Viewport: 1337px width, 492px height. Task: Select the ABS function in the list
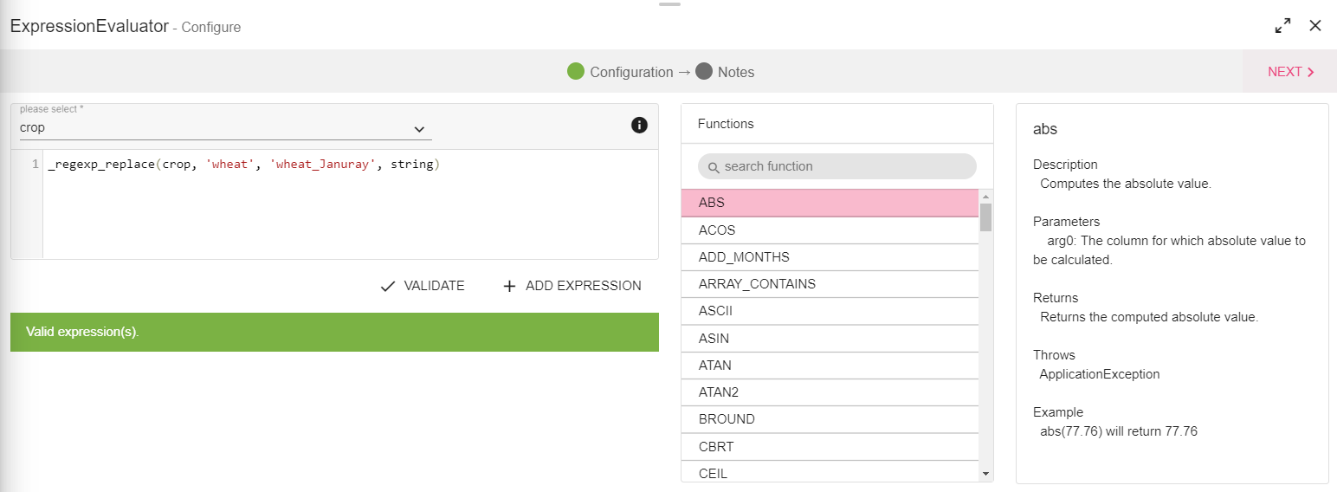[830, 203]
